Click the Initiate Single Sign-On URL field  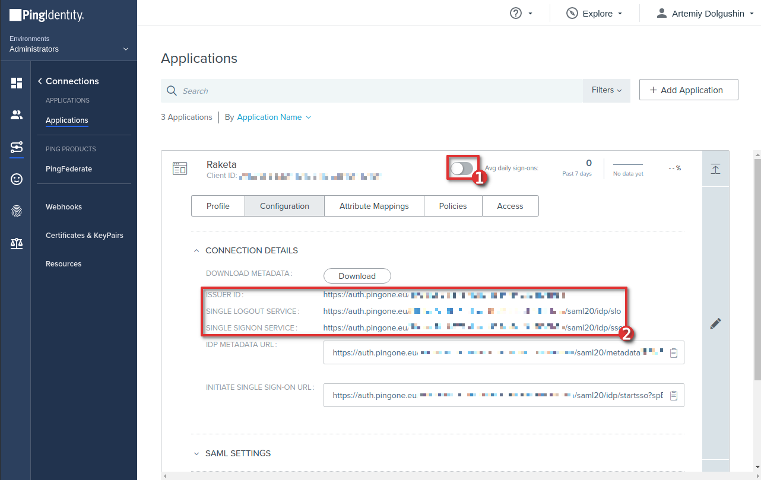pyautogui.click(x=504, y=395)
